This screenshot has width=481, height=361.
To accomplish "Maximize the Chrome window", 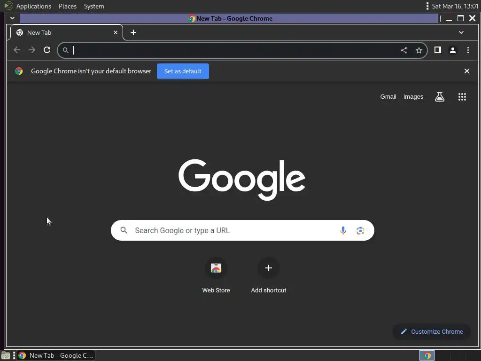I will 460,18.
